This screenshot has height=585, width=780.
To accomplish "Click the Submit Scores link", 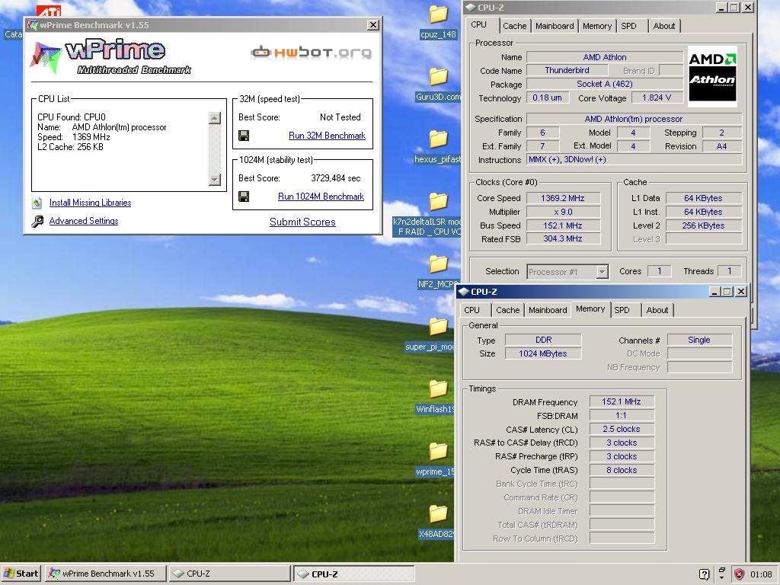I will [x=302, y=222].
